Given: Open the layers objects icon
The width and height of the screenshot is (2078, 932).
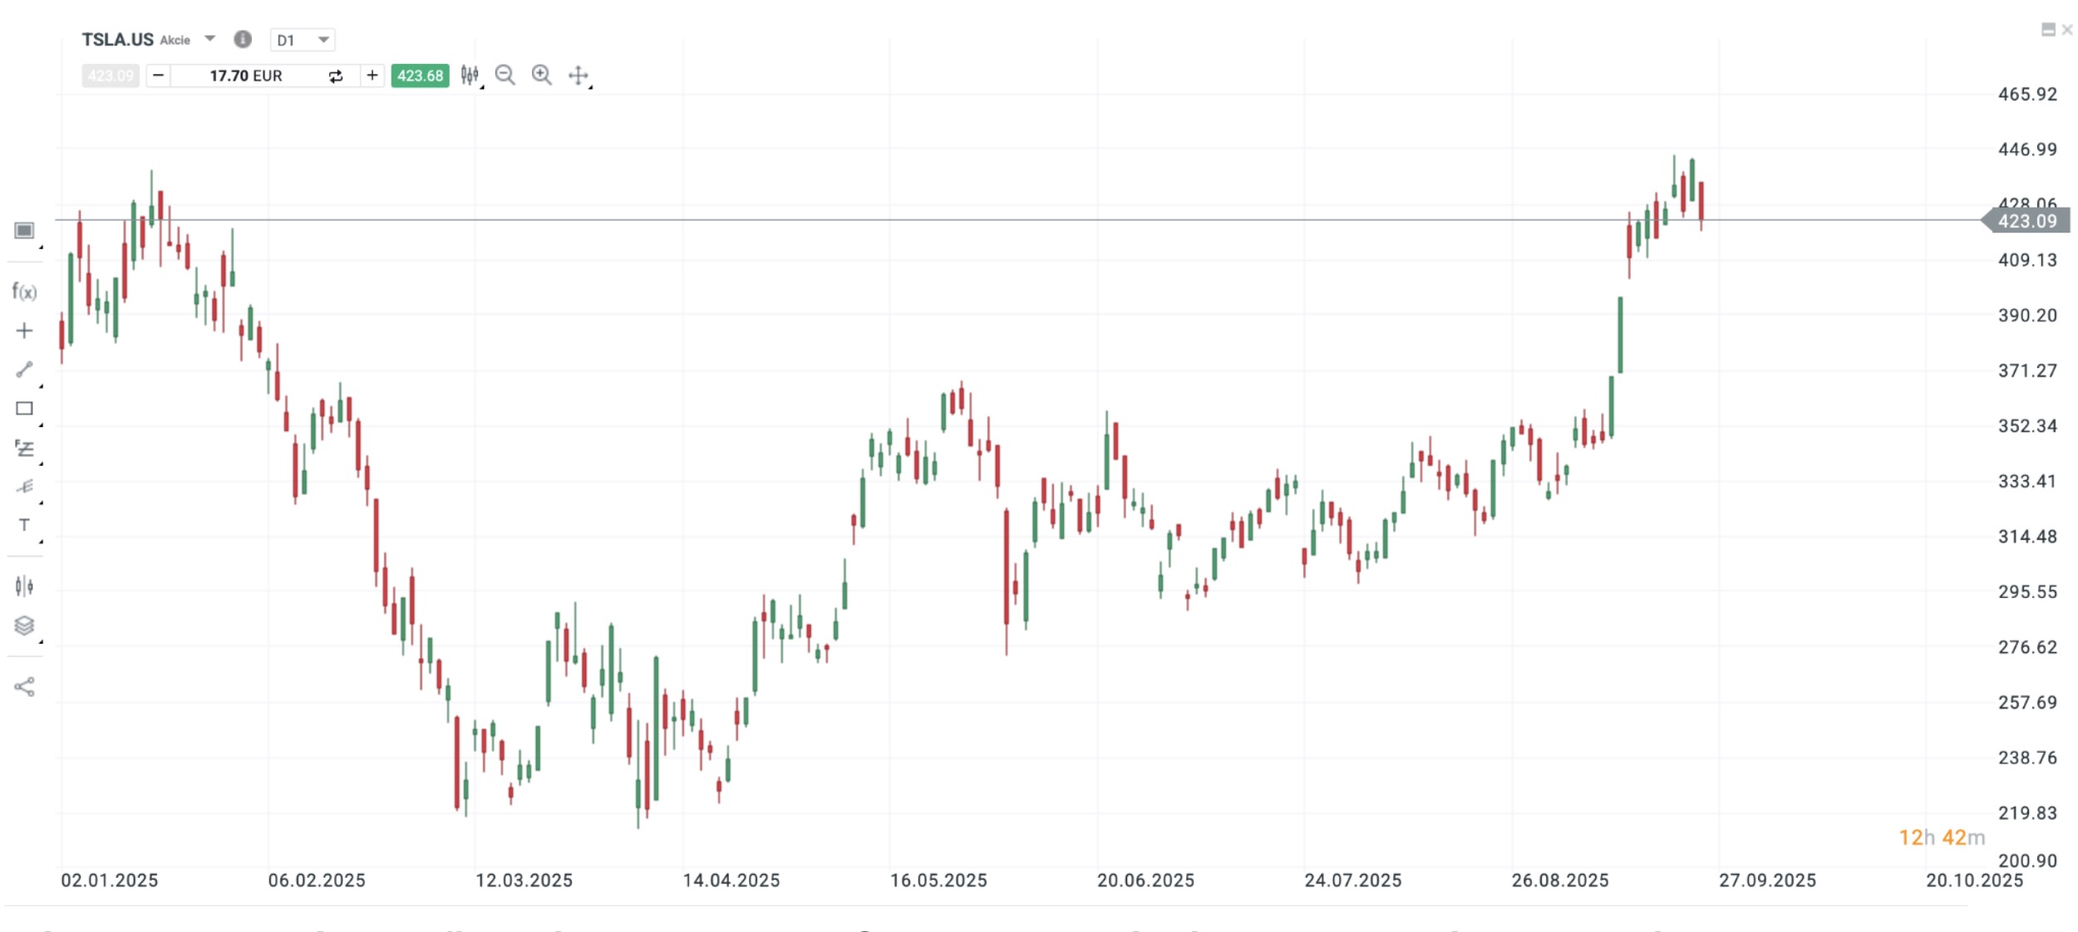Looking at the screenshot, I should pos(24,625).
